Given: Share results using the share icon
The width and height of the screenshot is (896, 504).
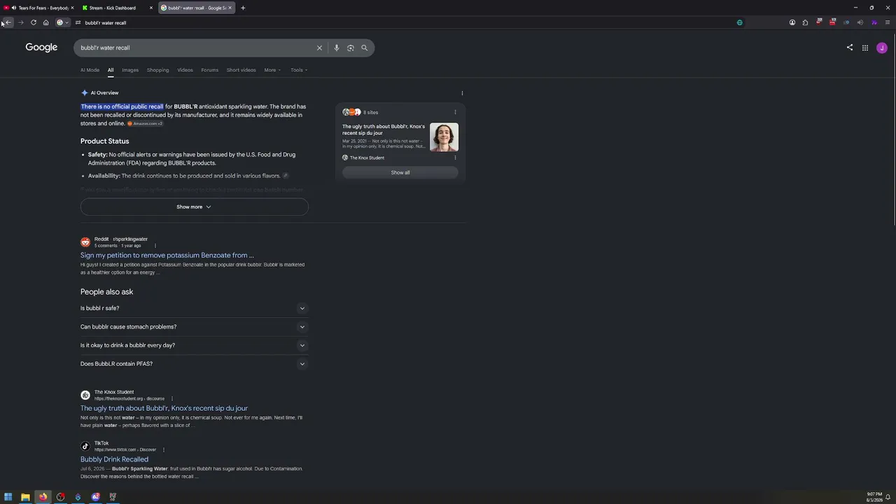Looking at the screenshot, I should coord(850,48).
